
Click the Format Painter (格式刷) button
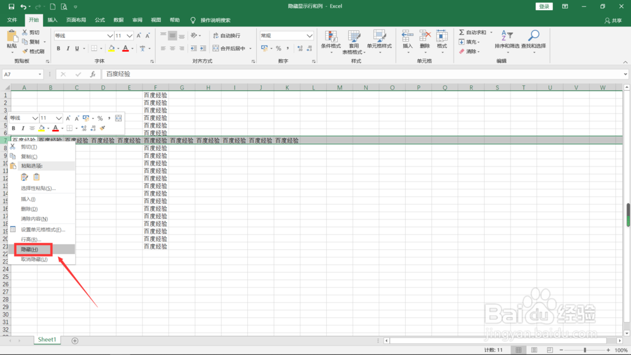[x=33, y=51]
